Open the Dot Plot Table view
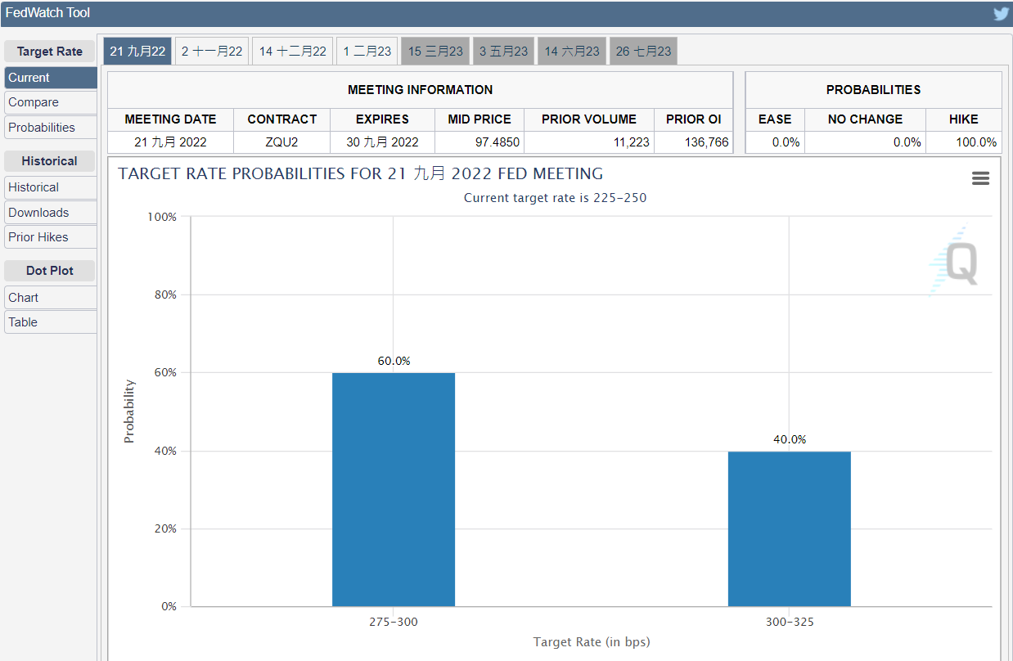The width and height of the screenshot is (1013, 661). point(50,322)
